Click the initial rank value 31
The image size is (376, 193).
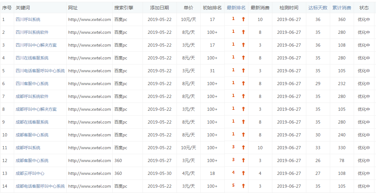tap(212, 71)
